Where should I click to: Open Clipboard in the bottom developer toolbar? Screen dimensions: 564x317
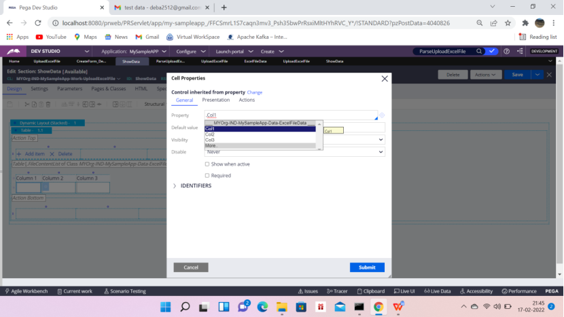click(x=371, y=291)
